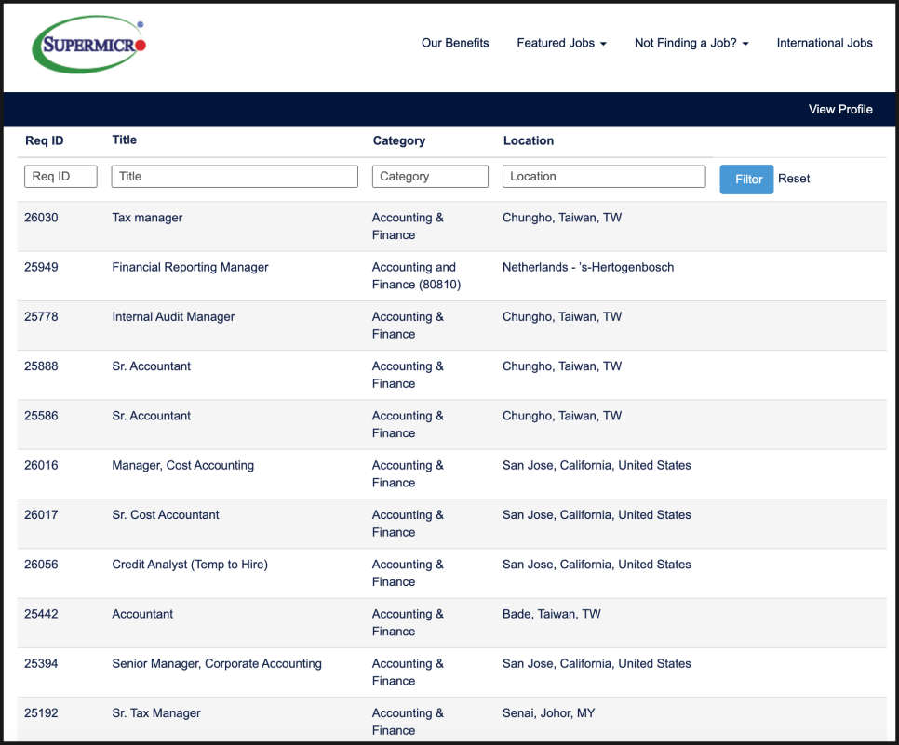Click Accounting and Finance (80810) category

416,275
